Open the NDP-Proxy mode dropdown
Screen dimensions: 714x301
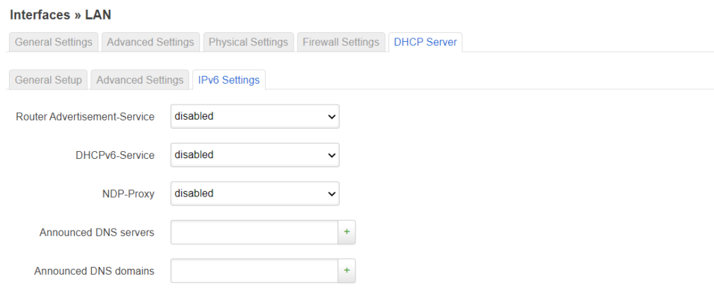[255, 194]
